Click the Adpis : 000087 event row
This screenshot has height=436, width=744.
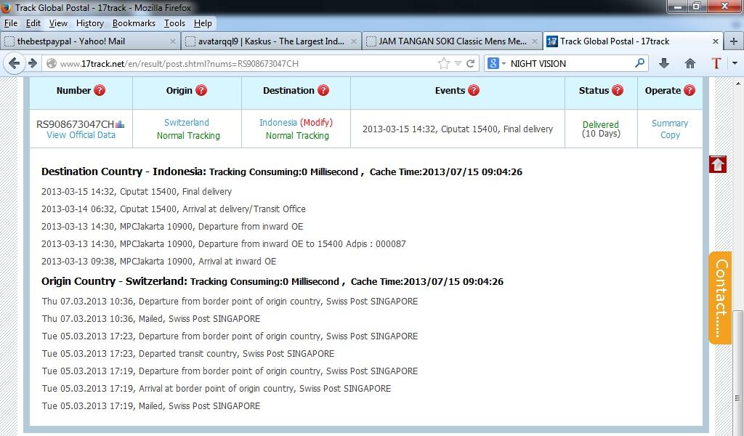point(224,244)
